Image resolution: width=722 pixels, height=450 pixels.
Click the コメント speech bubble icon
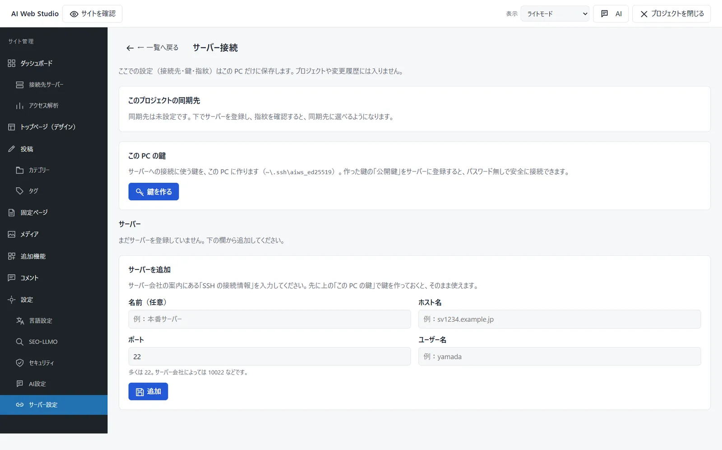12,278
